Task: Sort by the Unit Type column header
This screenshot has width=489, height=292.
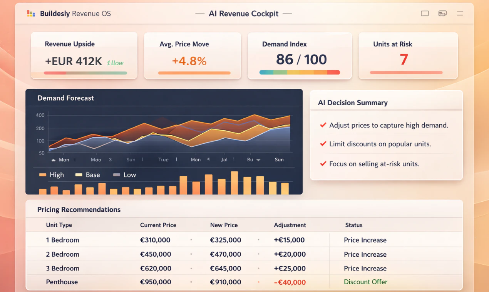Action: tap(59, 225)
